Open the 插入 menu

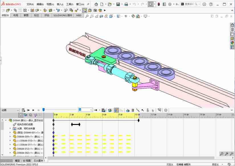(60, 4)
